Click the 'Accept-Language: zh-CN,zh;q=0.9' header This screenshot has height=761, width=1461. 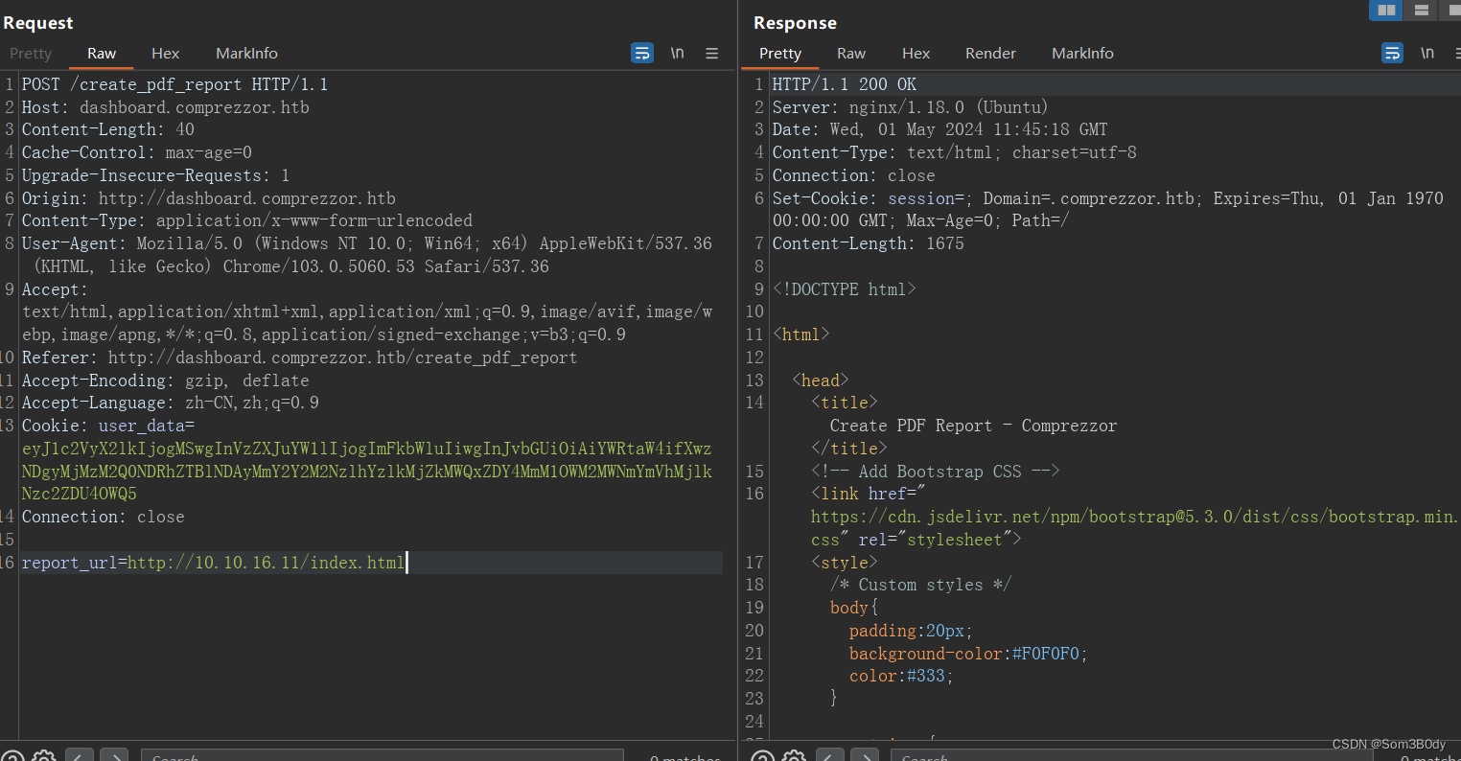click(x=170, y=403)
